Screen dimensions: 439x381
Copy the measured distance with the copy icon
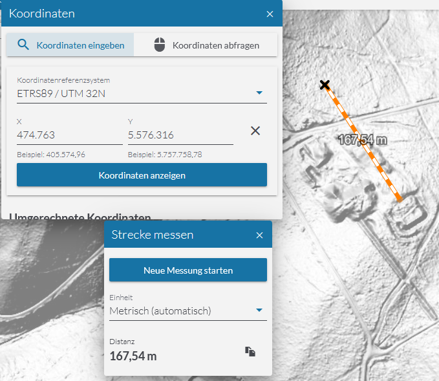(x=250, y=352)
